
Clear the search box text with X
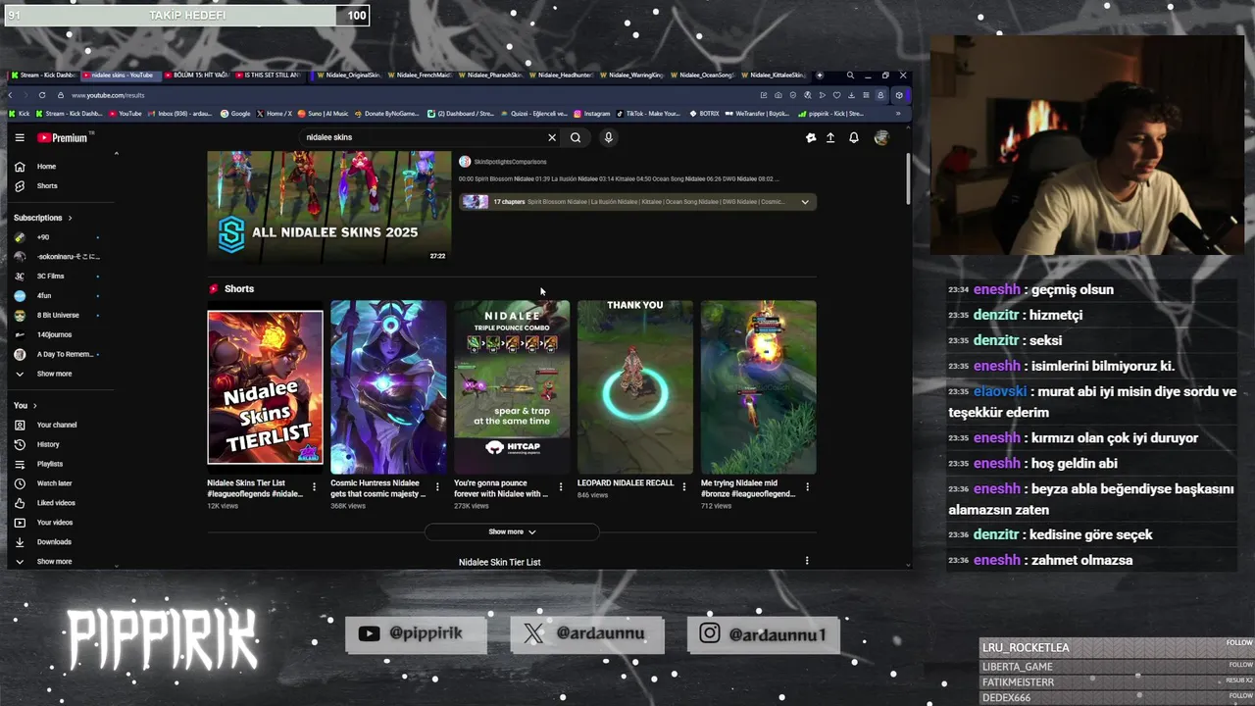coord(552,138)
